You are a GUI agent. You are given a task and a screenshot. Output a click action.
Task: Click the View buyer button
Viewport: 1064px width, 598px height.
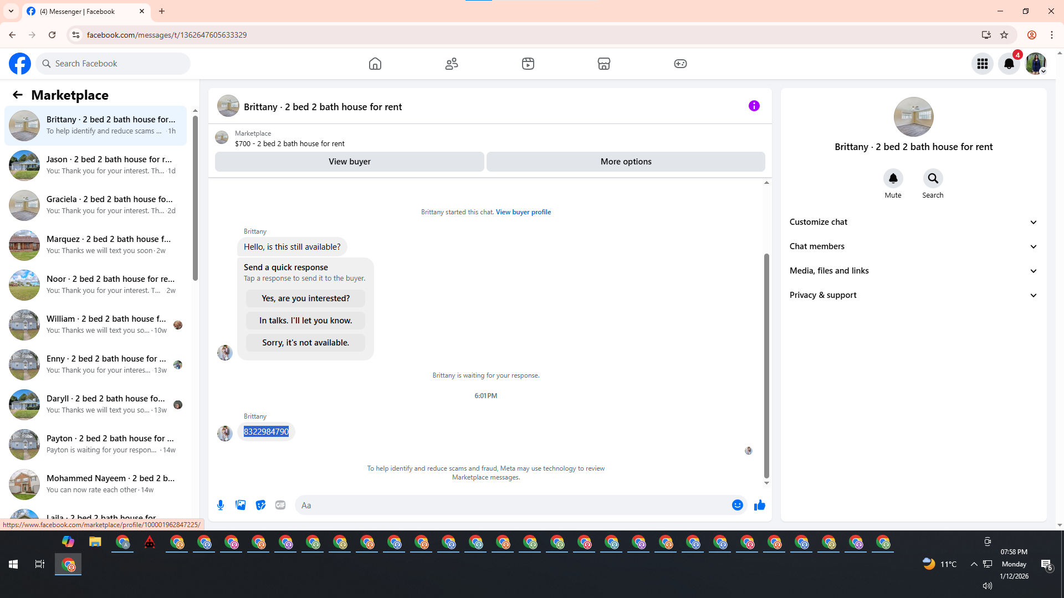pos(349,162)
